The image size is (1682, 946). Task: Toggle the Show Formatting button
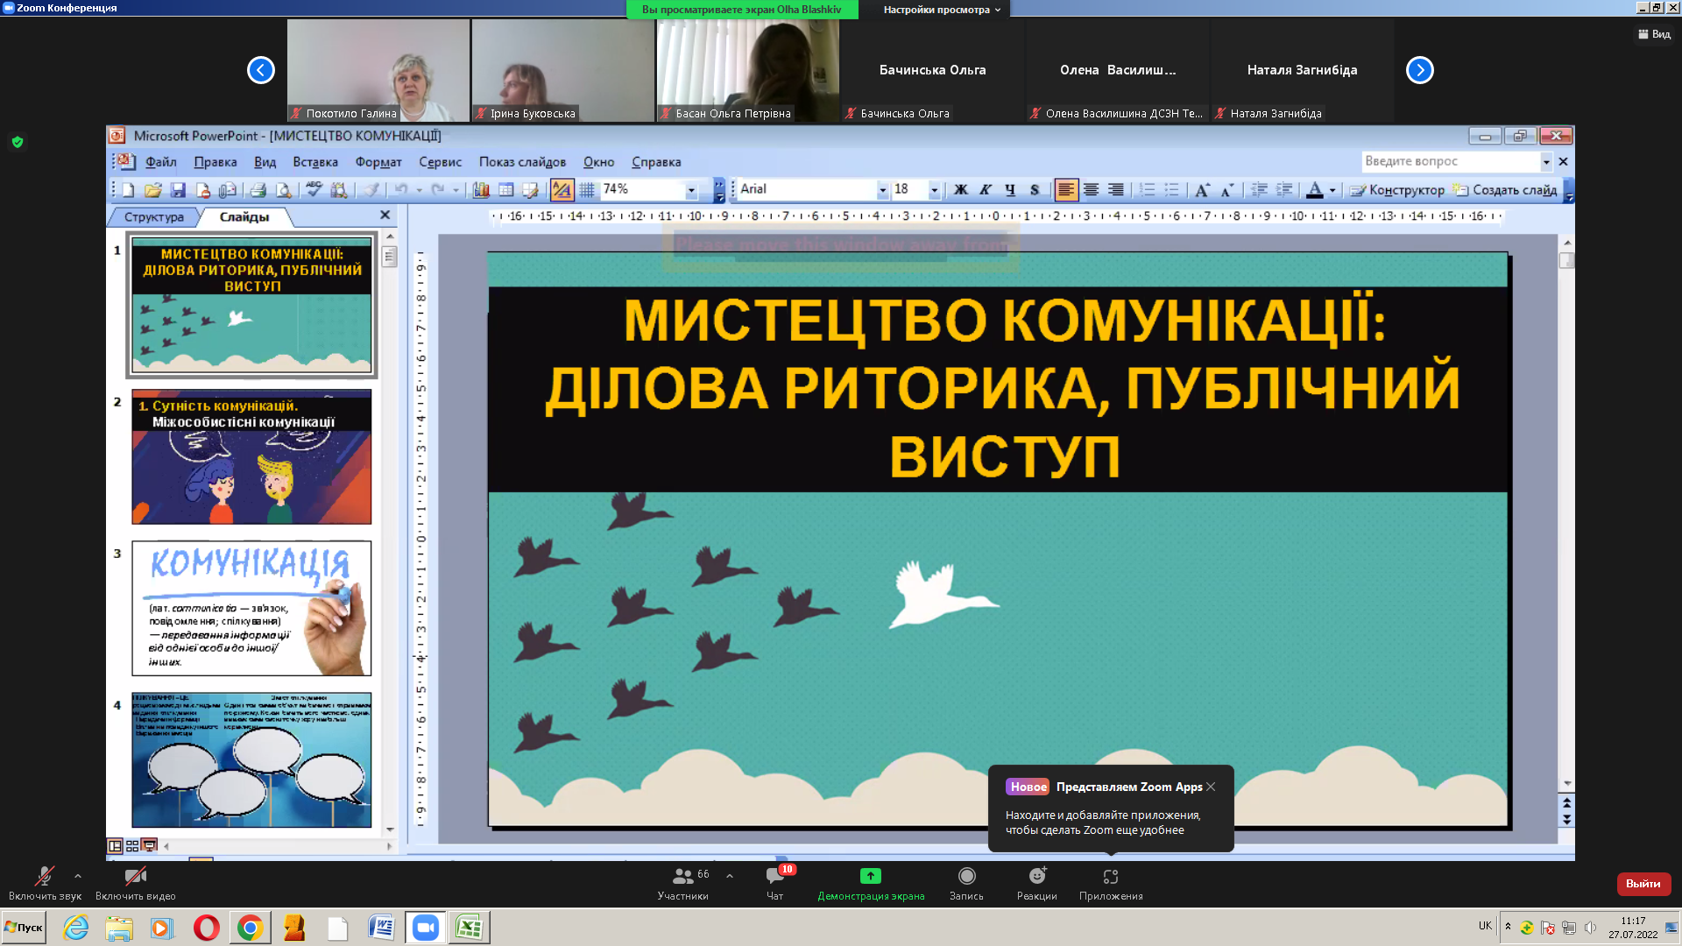pos(562,189)
